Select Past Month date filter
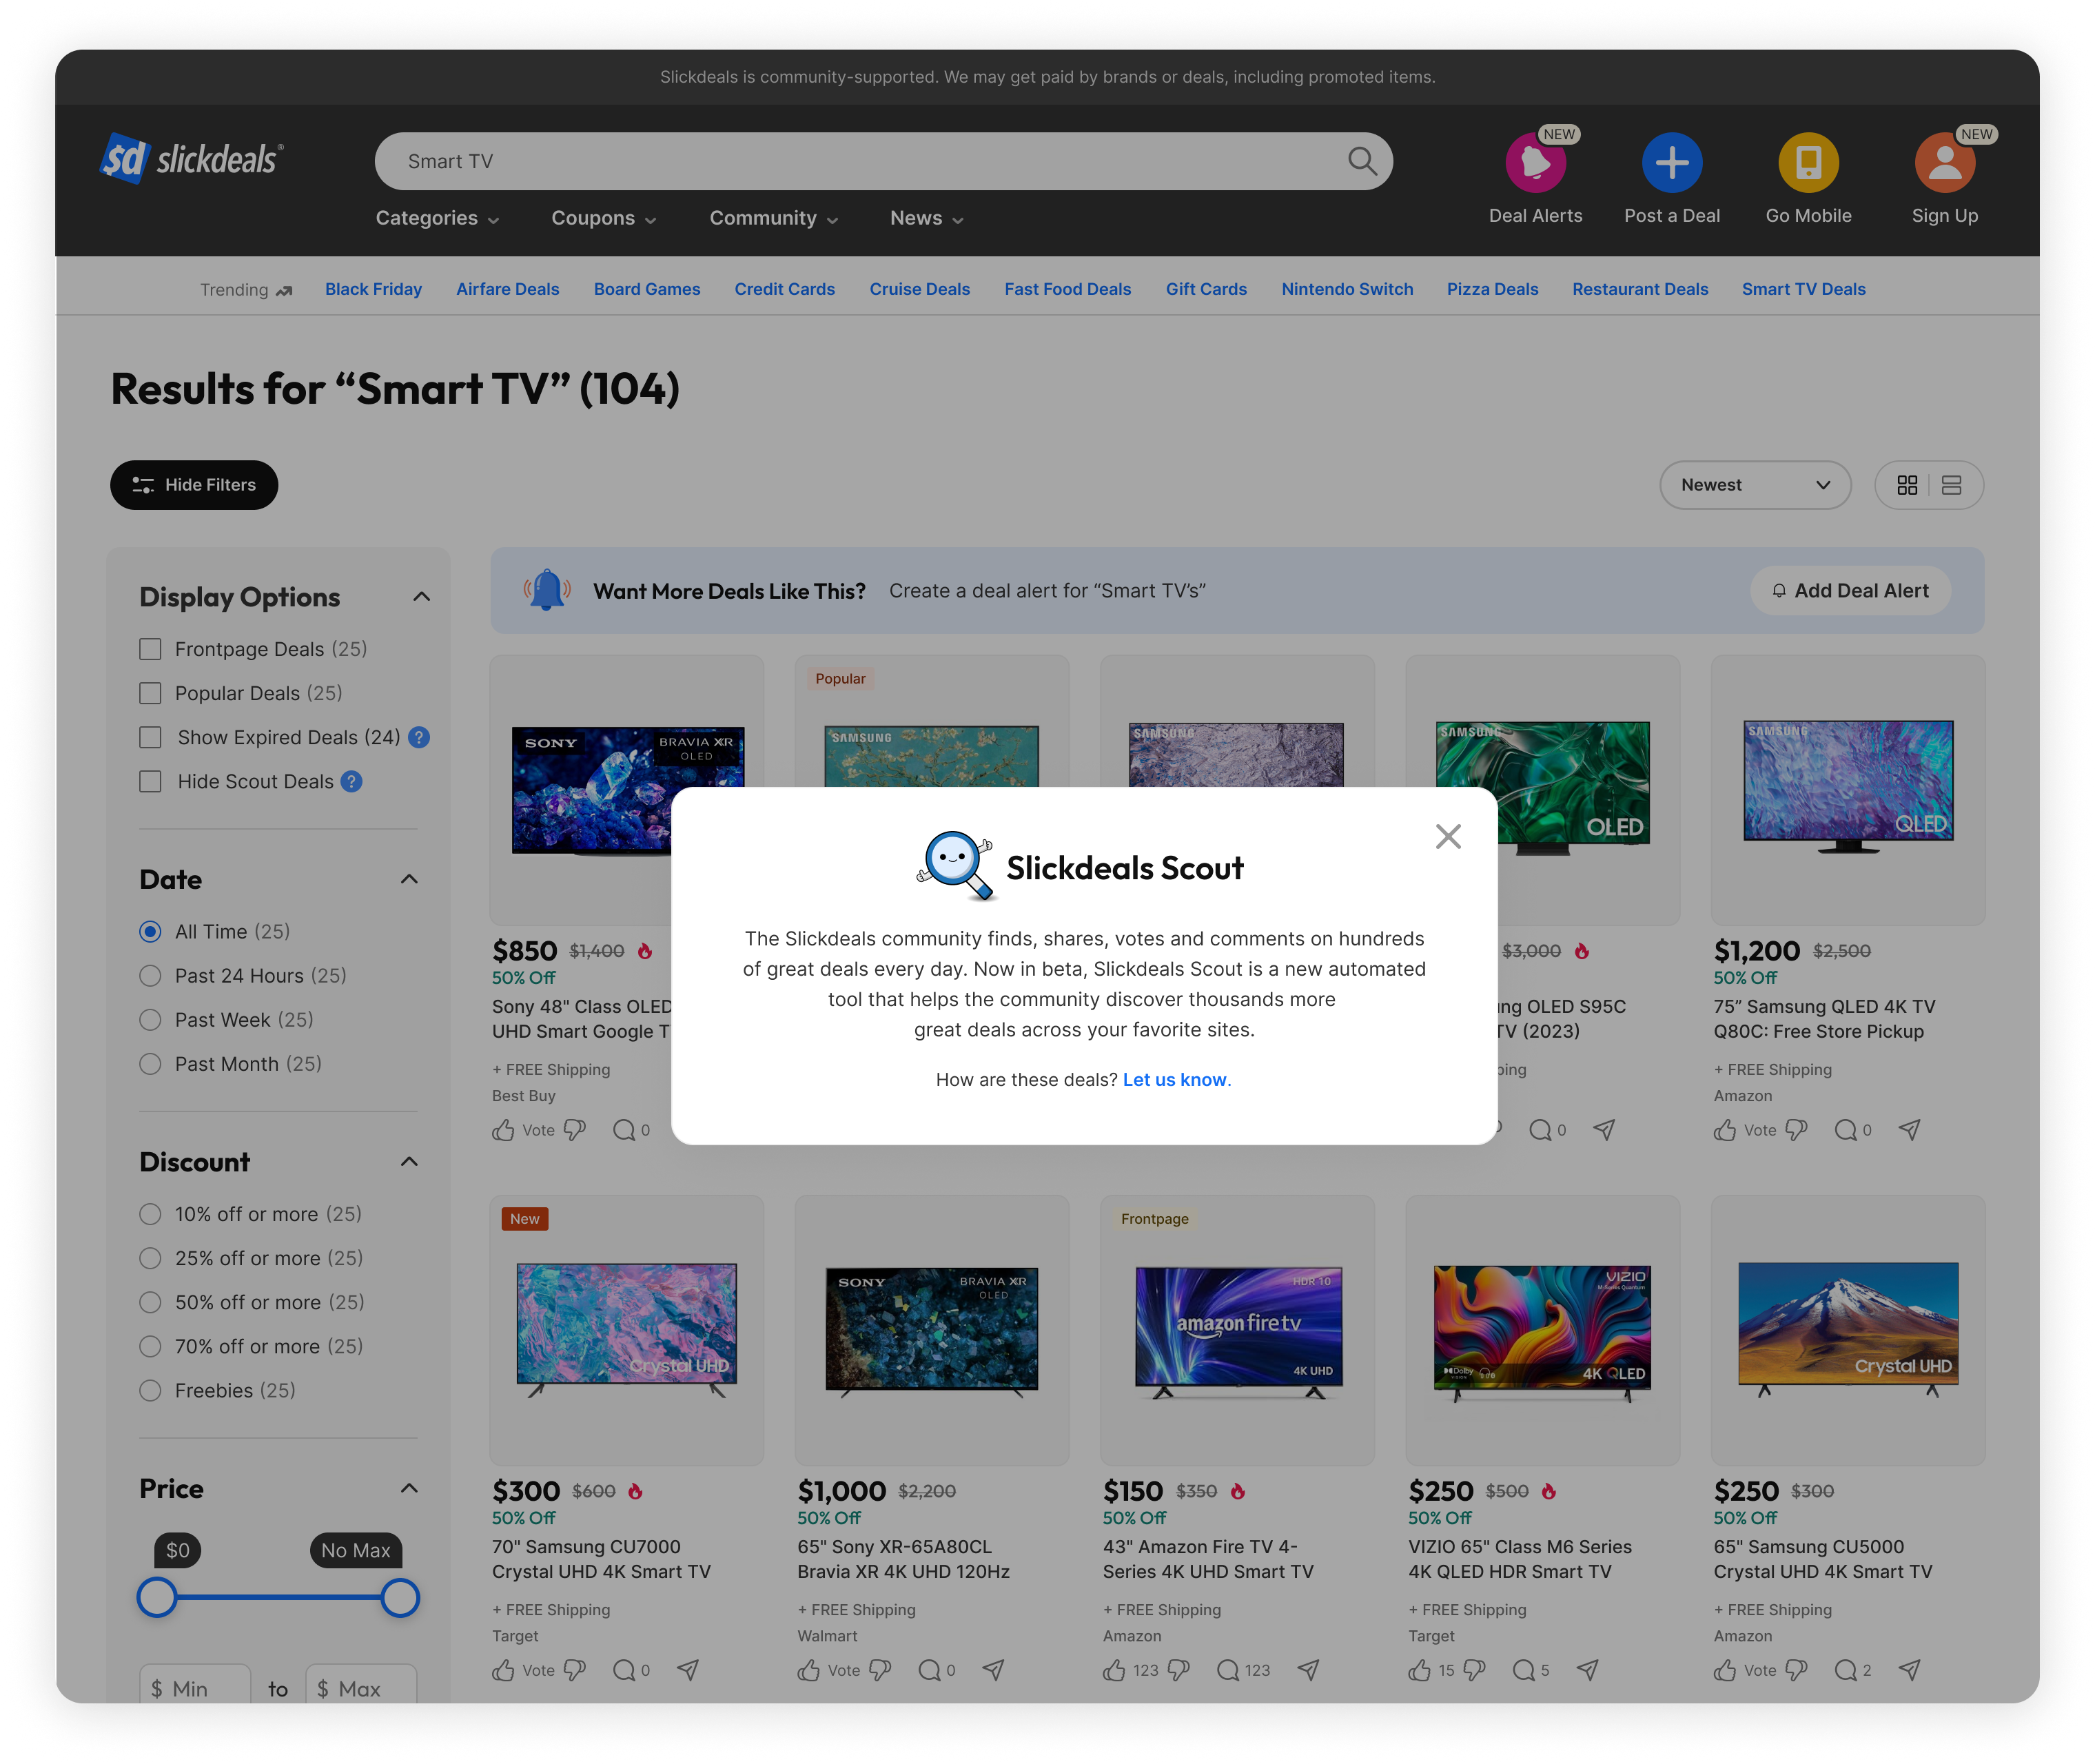 tap(150, 1064)
